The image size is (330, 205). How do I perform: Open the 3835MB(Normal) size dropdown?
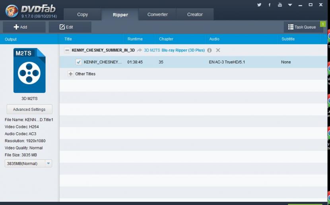click(49, 163)
